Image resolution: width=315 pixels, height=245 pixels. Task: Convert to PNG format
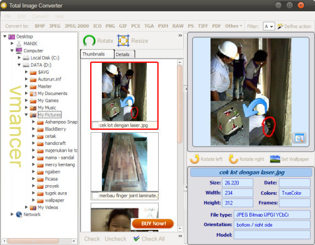click(x=110, y=26)
